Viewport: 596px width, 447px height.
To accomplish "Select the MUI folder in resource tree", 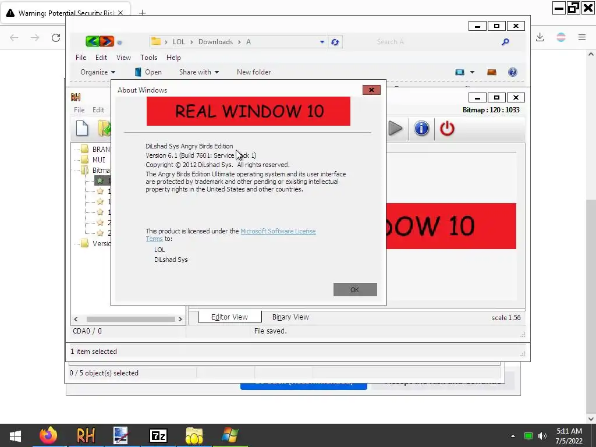I will click(x=94, y=159).
